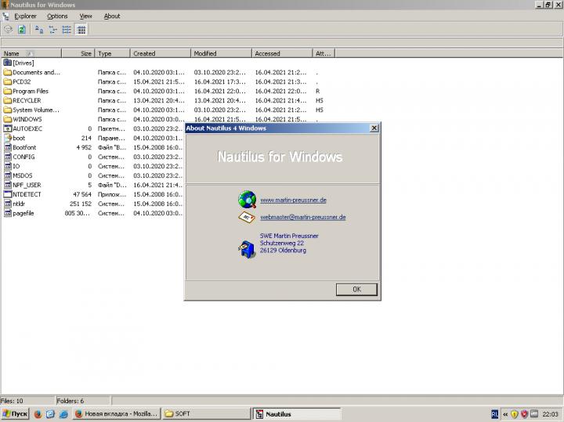This screenshot has width=564, height=422.
Task: Click the webmaster@martin-preussner.de email link
Action: click(302, 217)
